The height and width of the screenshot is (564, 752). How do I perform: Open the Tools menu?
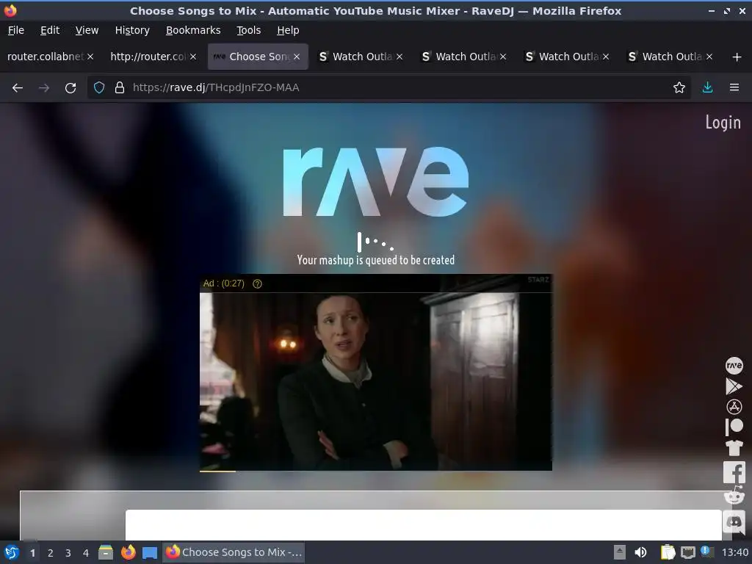tap(249, 30)
